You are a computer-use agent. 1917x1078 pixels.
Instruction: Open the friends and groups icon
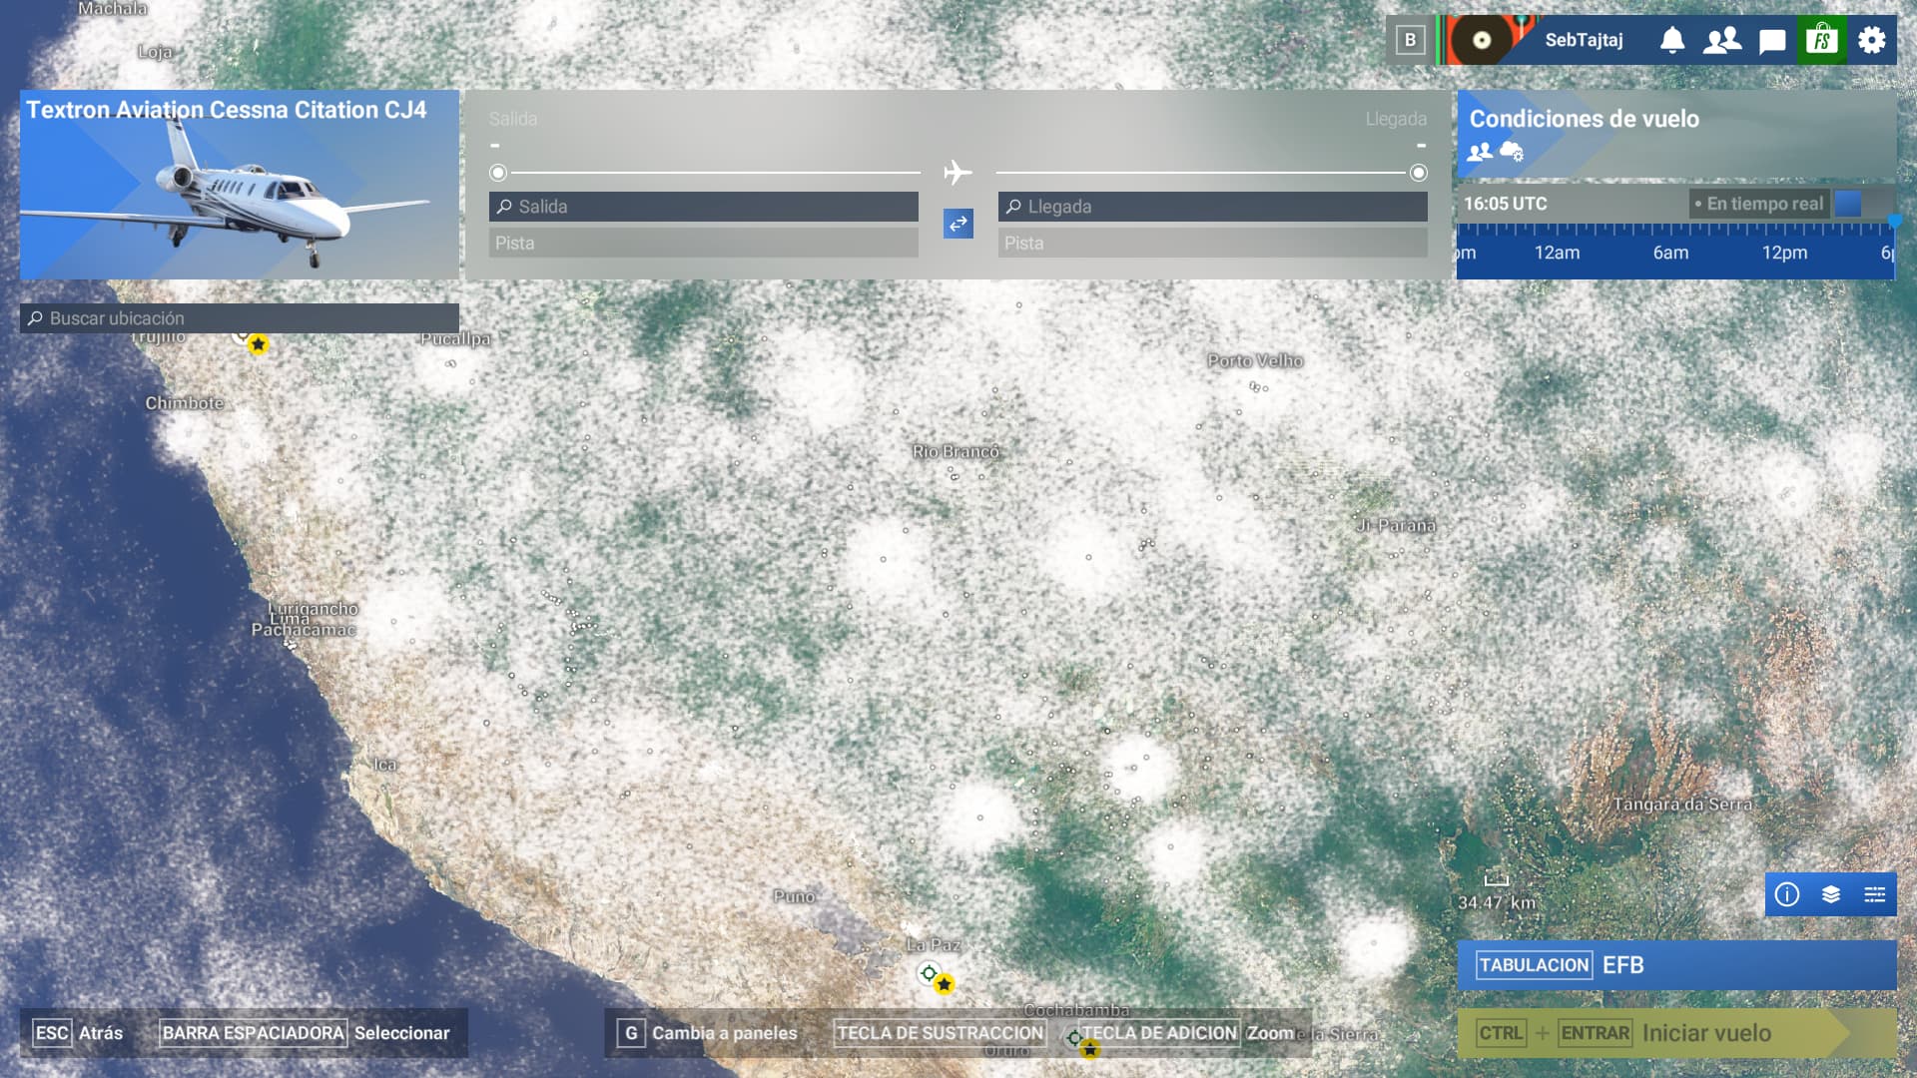click(1722, 40)
